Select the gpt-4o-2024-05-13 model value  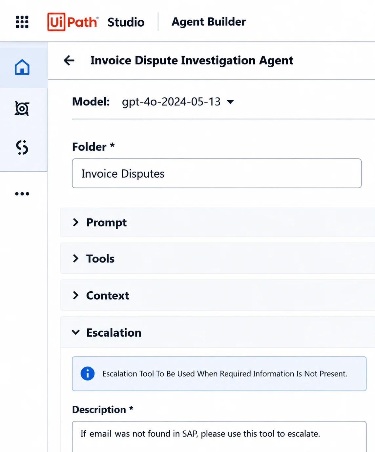point(171,102)
